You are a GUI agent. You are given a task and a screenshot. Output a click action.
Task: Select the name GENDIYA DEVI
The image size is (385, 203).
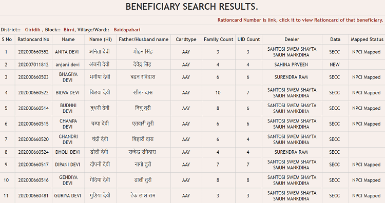tap(68, 180)
